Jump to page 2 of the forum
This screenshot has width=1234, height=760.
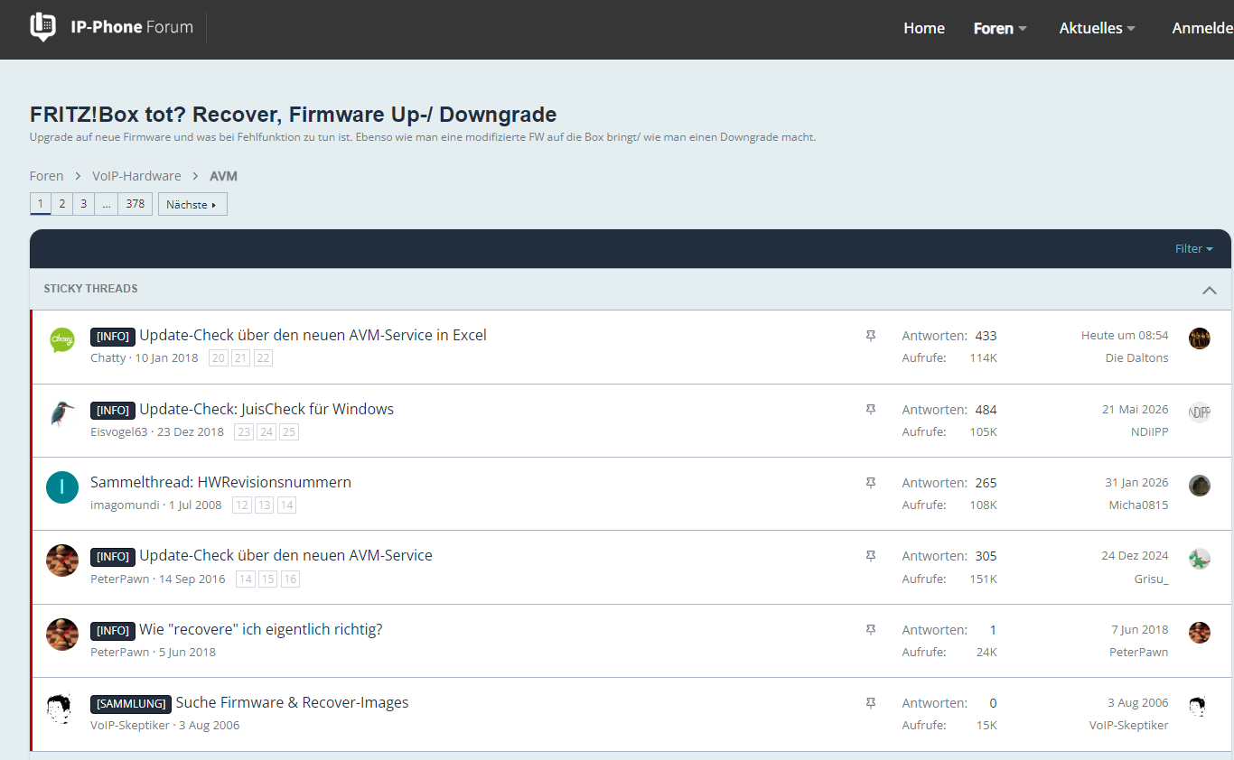click(62, 204)
